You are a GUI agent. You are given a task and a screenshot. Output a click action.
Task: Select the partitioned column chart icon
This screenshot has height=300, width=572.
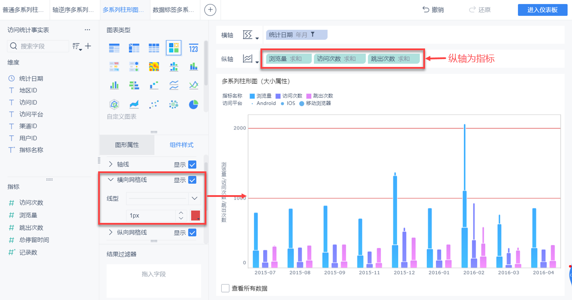[x=174, y=67]
